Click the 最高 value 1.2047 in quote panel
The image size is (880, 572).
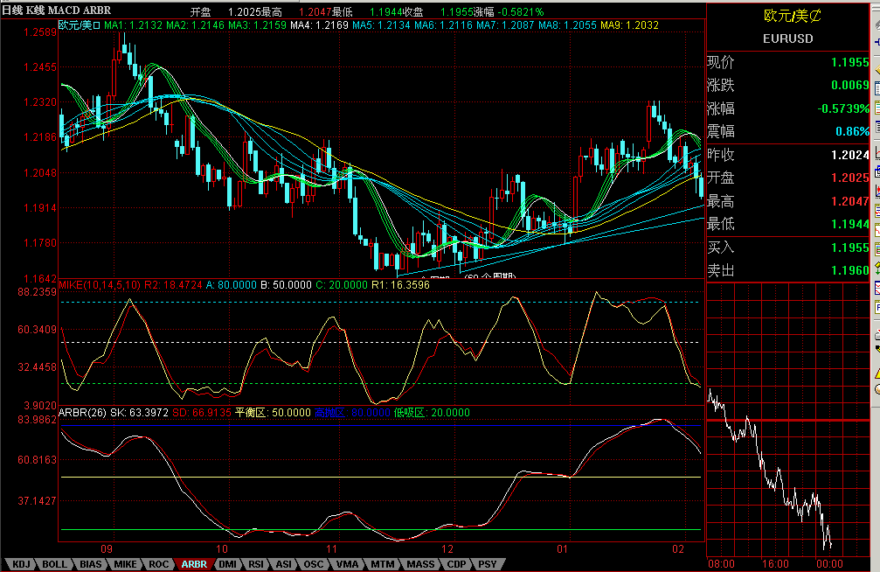point(849,201)
